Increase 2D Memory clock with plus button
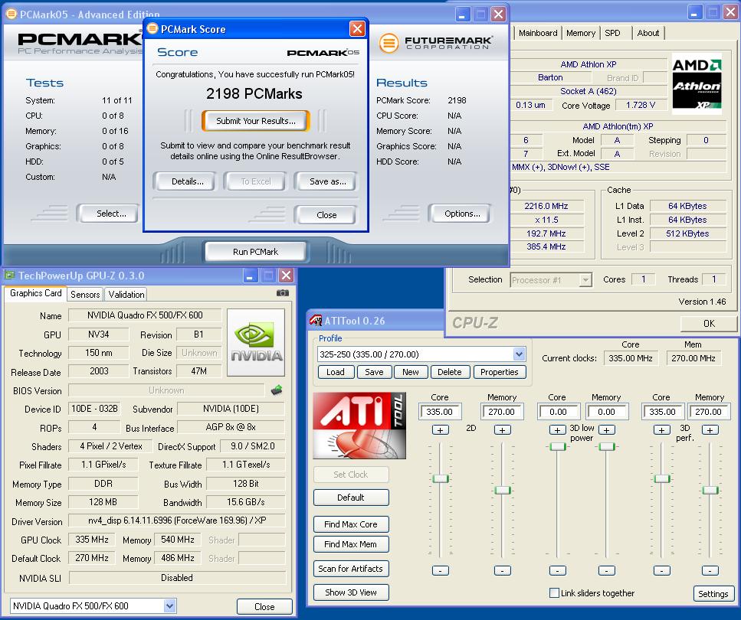741x620 pixels. (x=503, y=429)
